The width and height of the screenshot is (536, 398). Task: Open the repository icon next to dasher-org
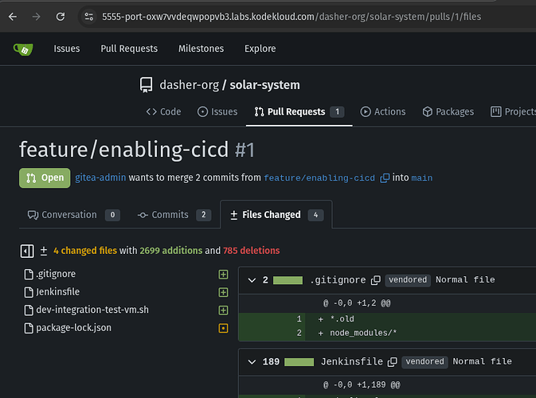point(146,85)
